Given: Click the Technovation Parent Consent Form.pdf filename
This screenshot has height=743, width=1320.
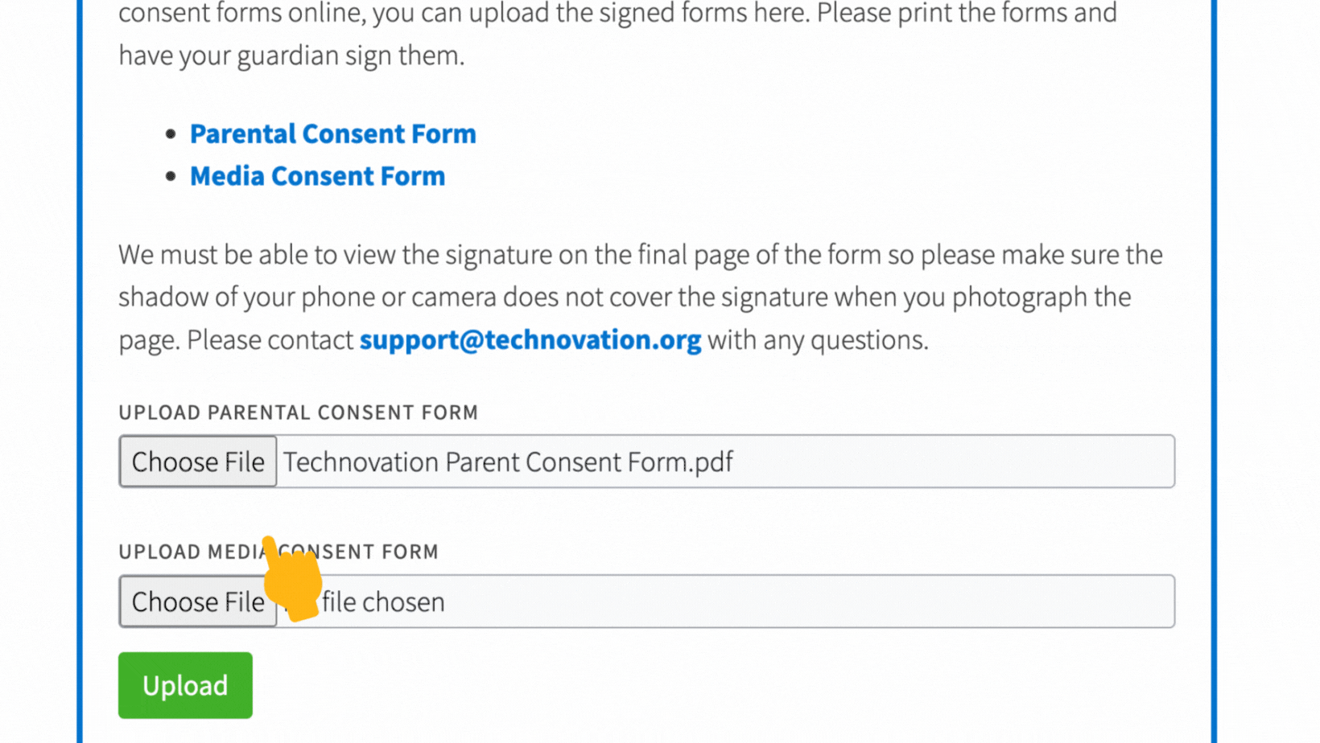Looking at the screenshot, I should (x=508, y=462).
